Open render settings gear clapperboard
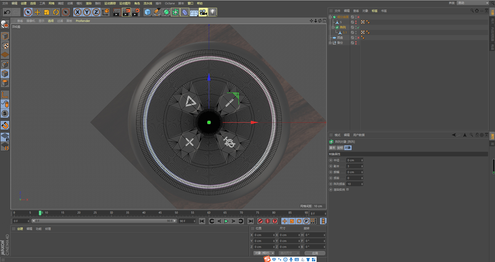The image size is (495, 262). (136, 12)
